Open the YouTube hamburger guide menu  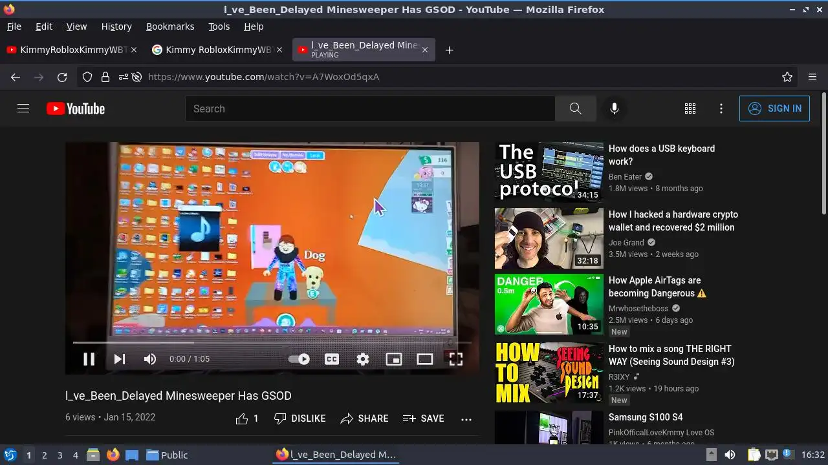(x=23, y=108)
